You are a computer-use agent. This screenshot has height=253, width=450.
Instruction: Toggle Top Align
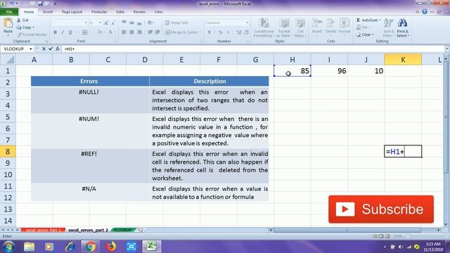[124, 22]
